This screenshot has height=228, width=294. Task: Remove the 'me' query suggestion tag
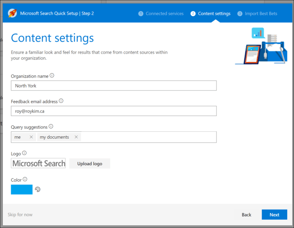click(x=31, y=137)
